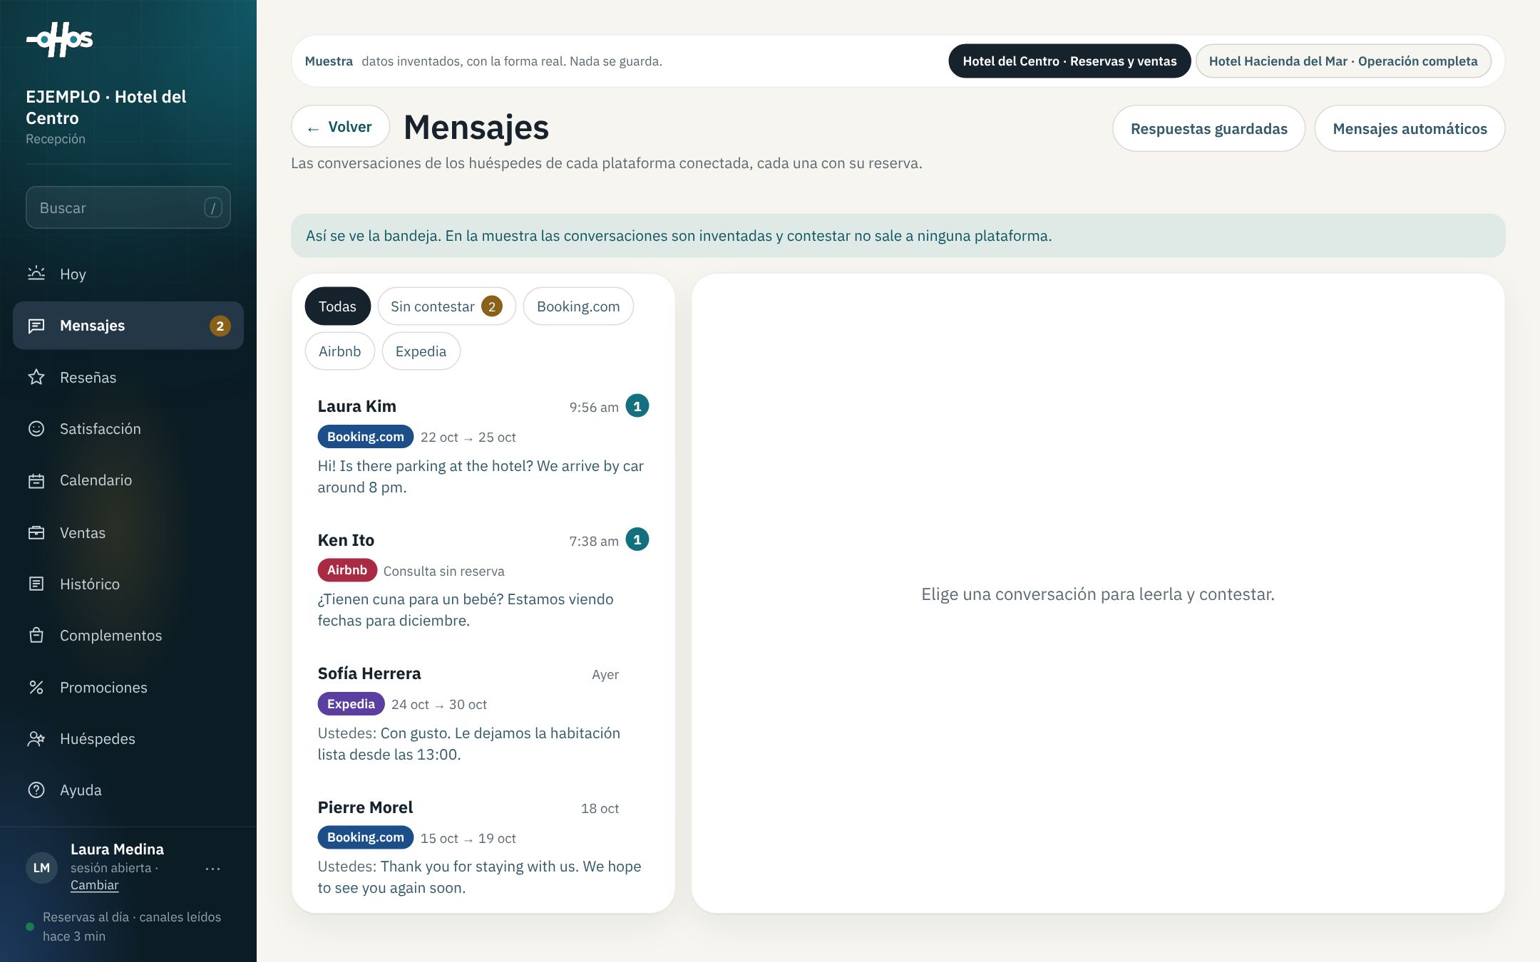Viewport: 1540px width, 962px height.
Task: Click the Reseñas star icon
Action: tap(36, 377)
